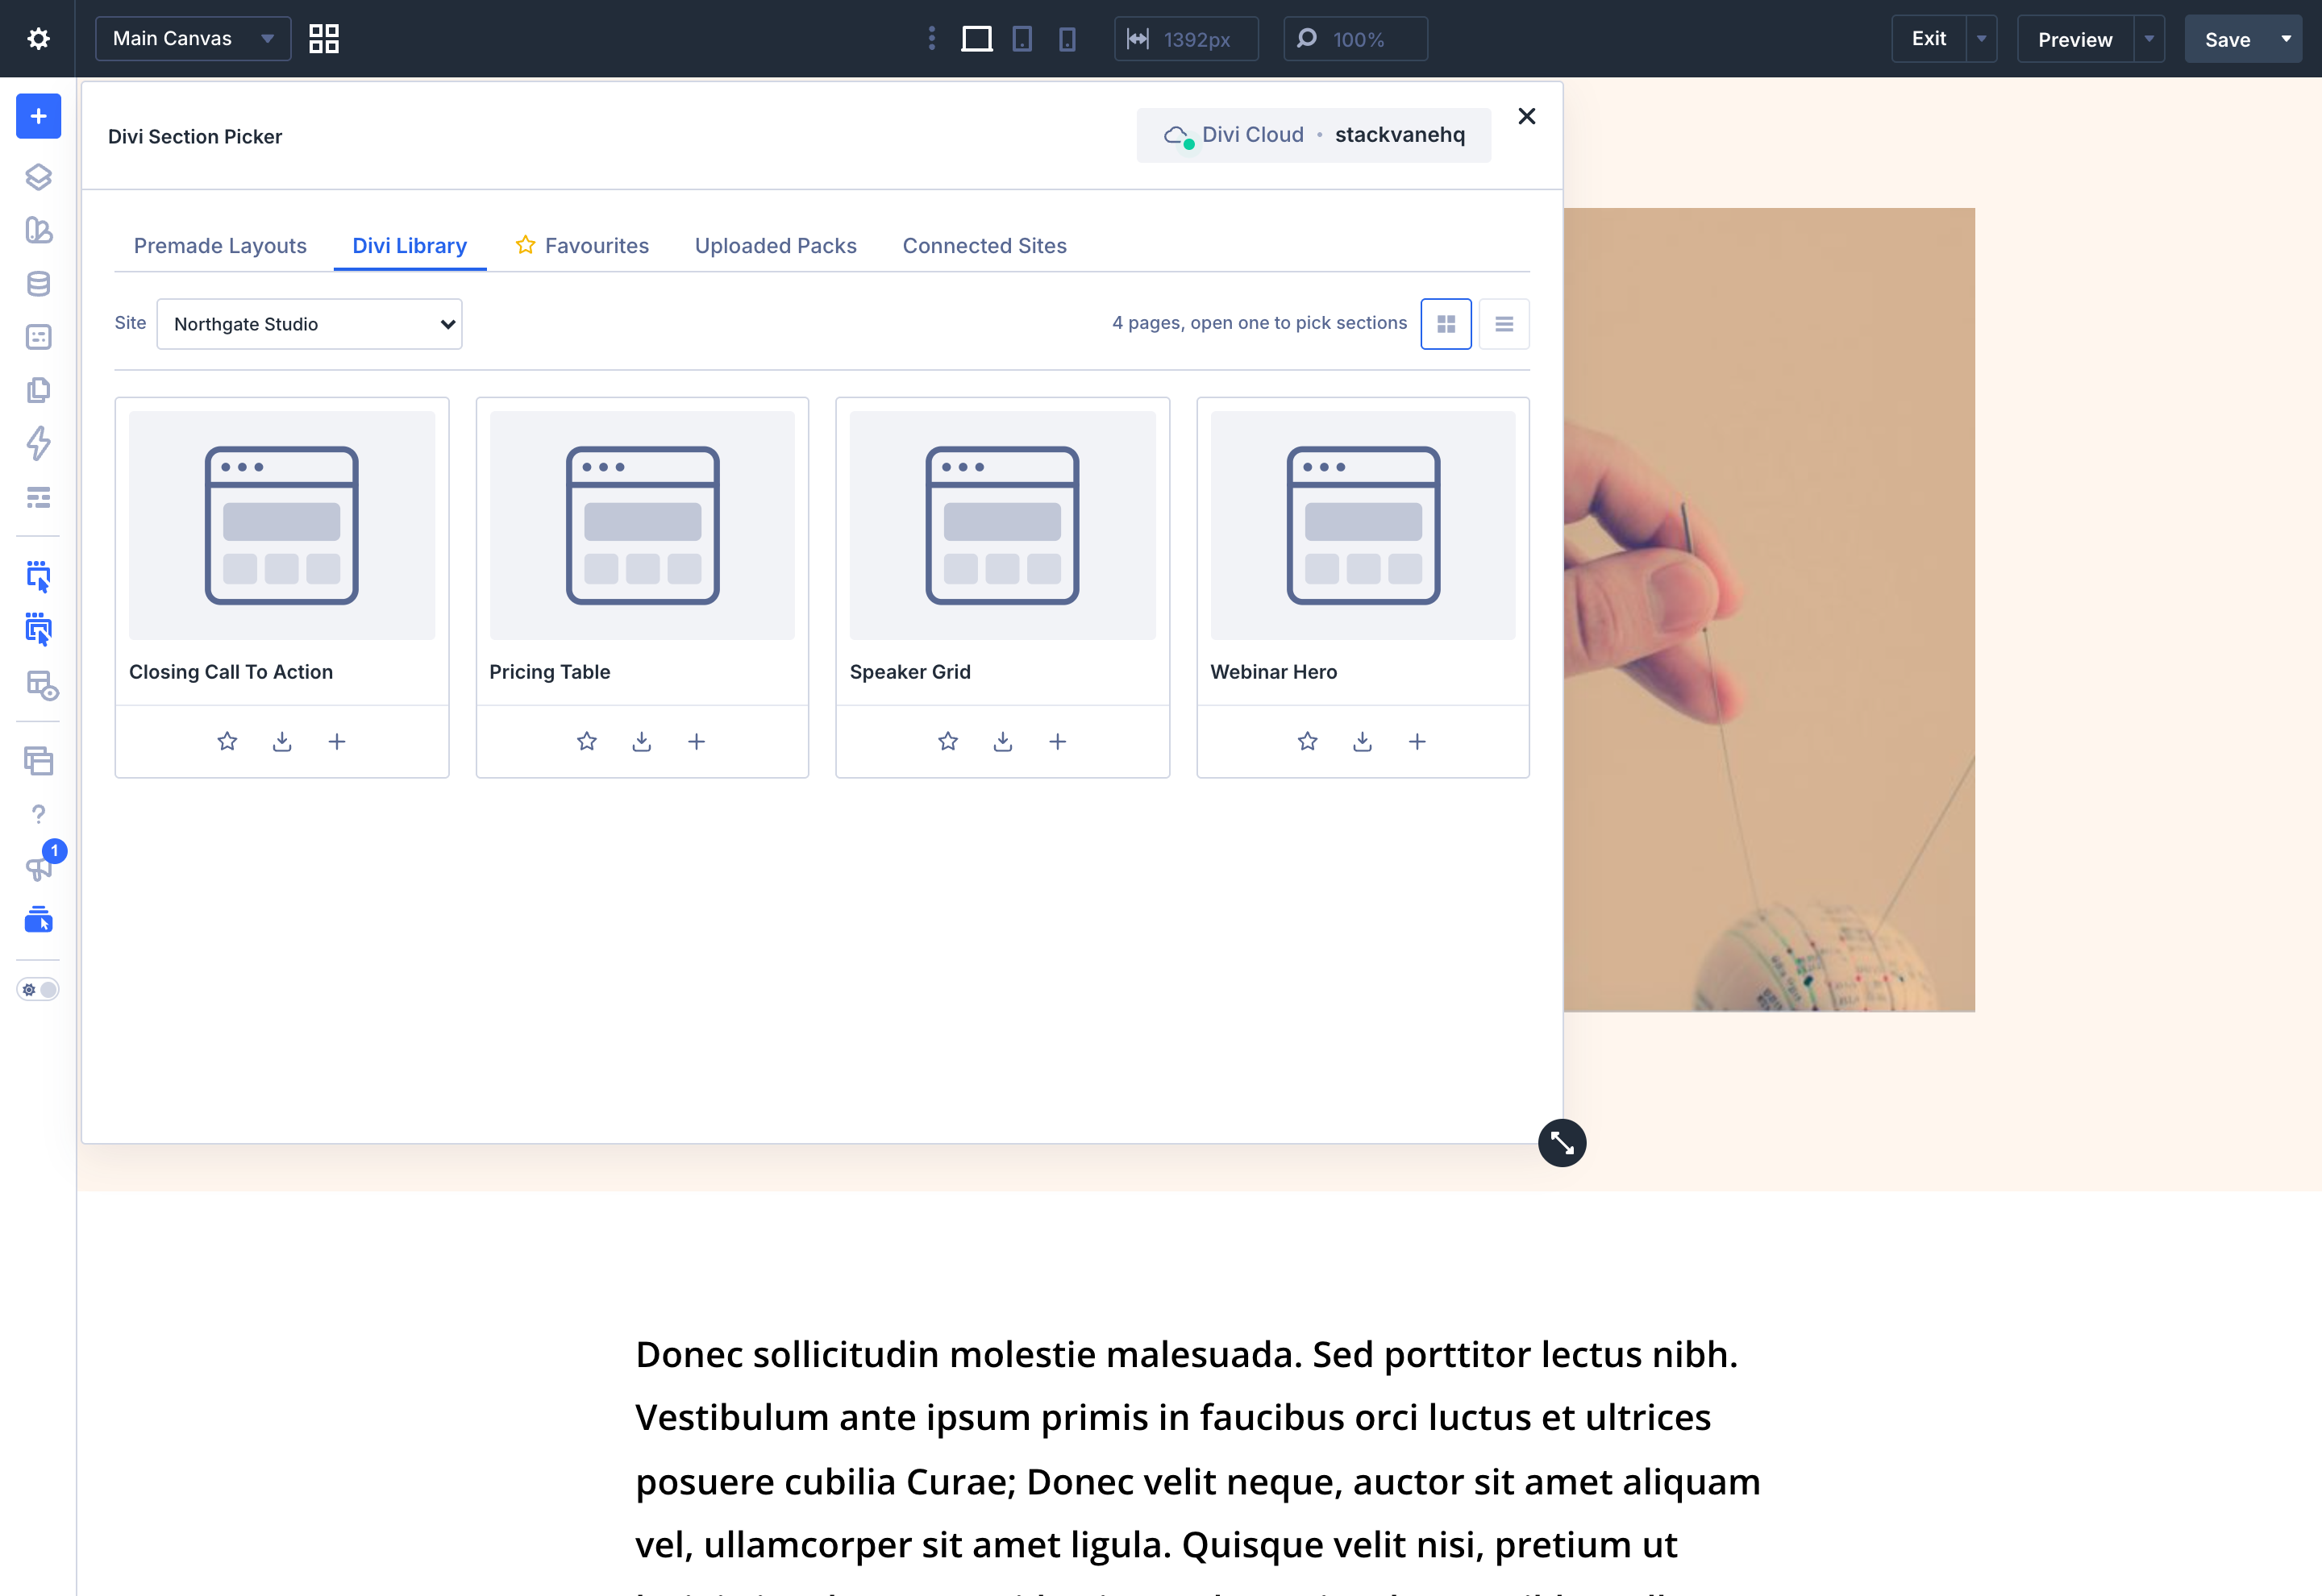
Task: Open the Speaker Grid thumbnail
Action: pos(1003,525)
